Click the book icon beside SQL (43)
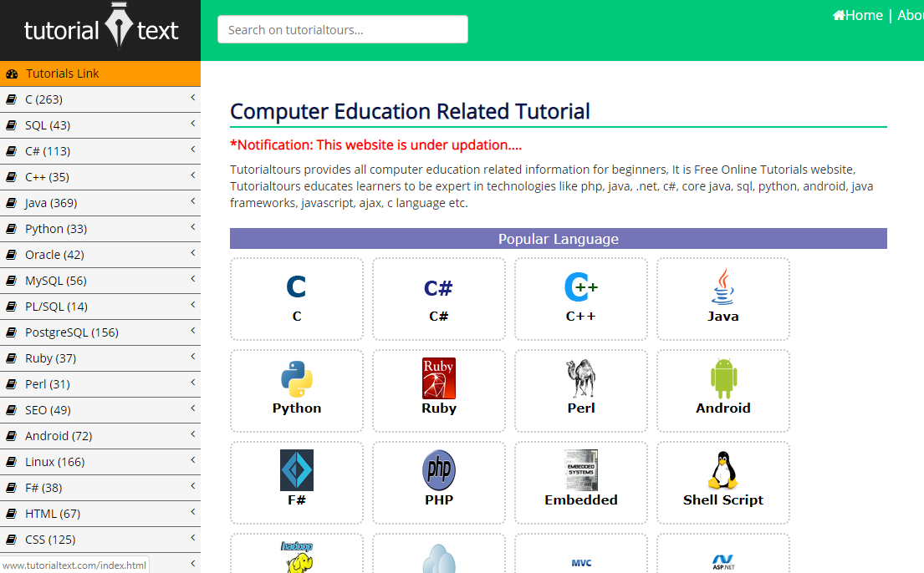This screenshot has height=573, width=924. pyautogui.click(x=11, y=125)
